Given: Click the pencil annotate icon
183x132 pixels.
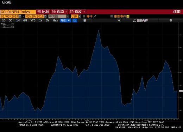Looking at the screenshot, I should coord(95,16).
